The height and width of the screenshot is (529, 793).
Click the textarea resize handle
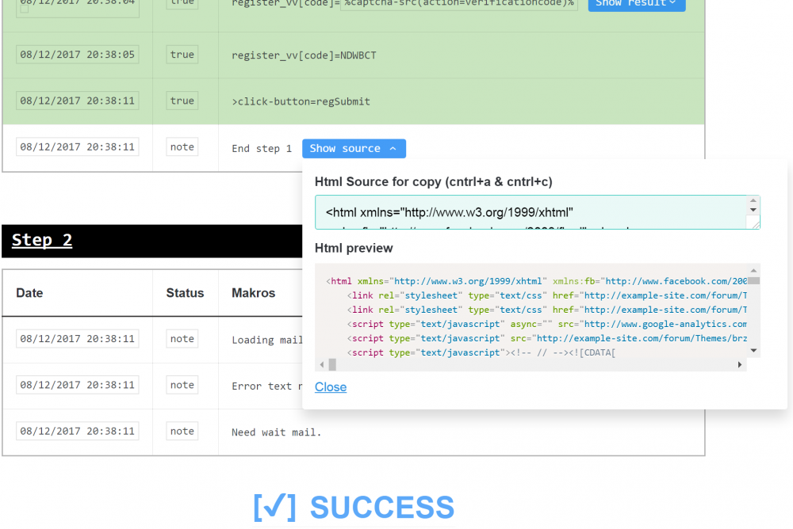(x=756, y=224)
